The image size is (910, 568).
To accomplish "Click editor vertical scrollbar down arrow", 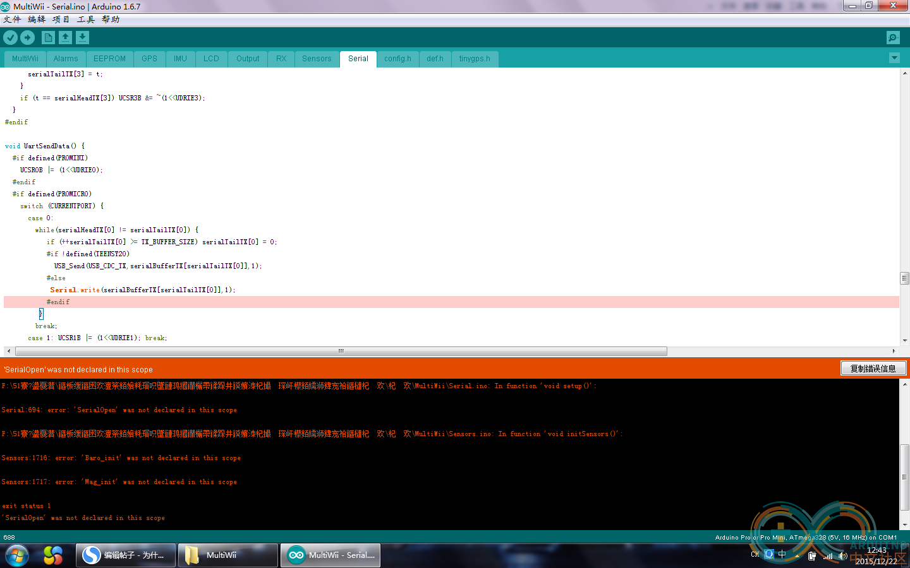I will tap(904, 340).
